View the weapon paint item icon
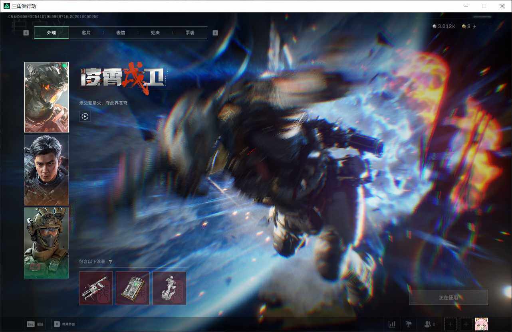Image resolution: width=512 pixels, height=332 pixels. pyautogui.click(x=96, y=288)
